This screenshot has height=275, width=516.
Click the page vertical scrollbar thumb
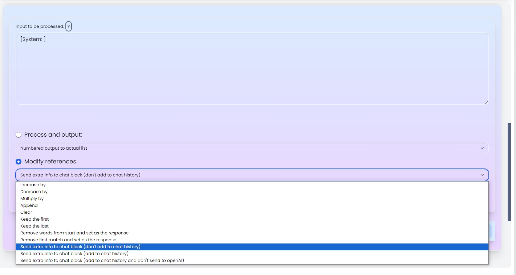tap(509, 172)
